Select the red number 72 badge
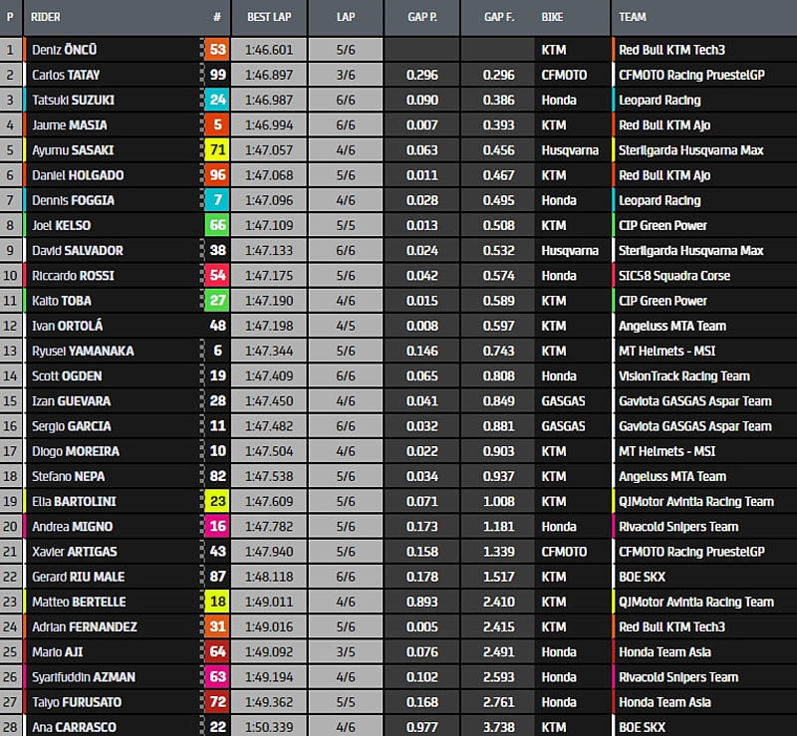Viewport: 797px width, 736px height. coord(217,702)
